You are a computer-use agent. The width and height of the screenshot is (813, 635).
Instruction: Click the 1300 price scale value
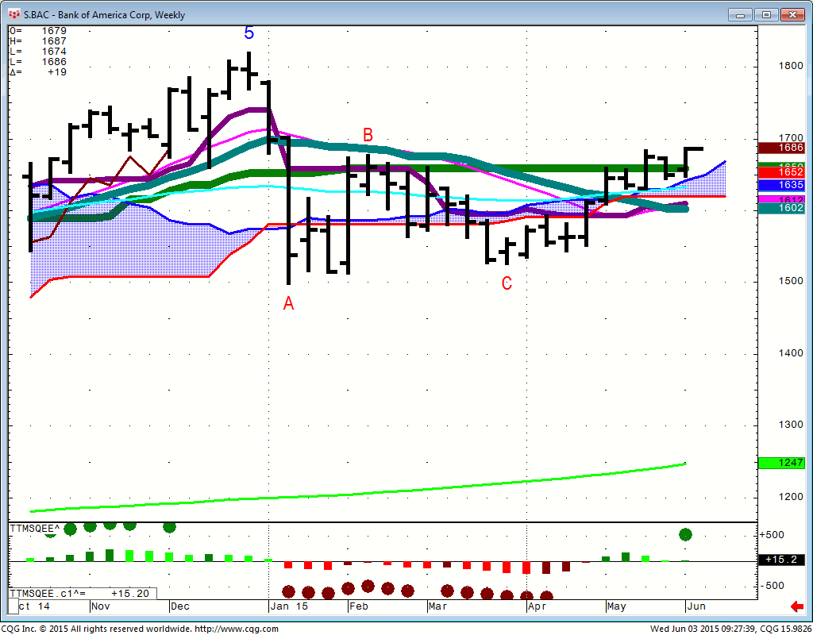tap(791, 425)
